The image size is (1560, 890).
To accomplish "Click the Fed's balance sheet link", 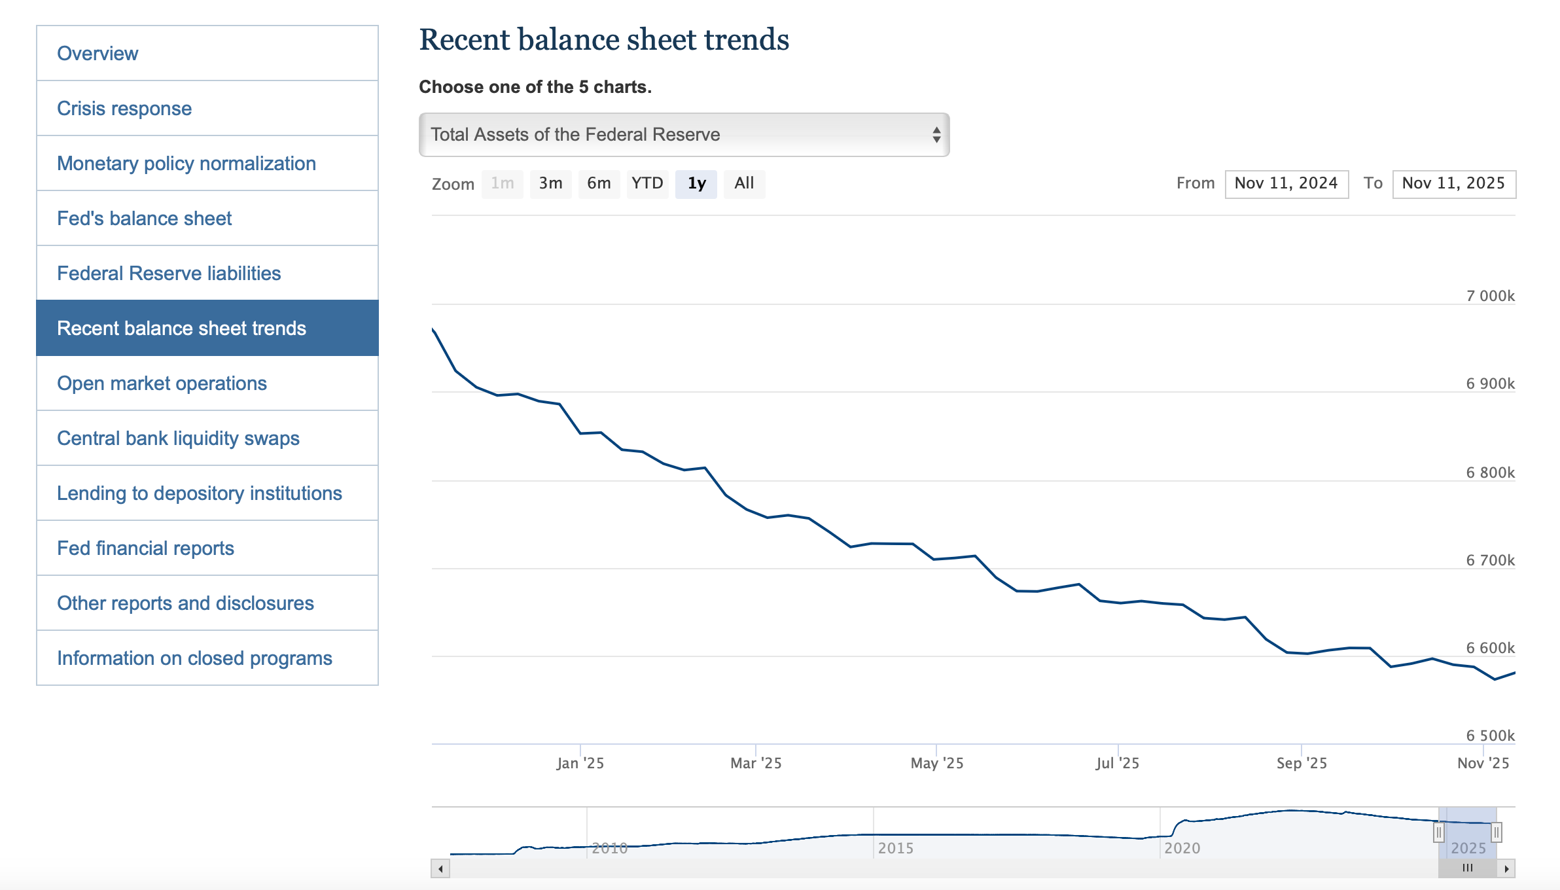I will tap(144, 218).
